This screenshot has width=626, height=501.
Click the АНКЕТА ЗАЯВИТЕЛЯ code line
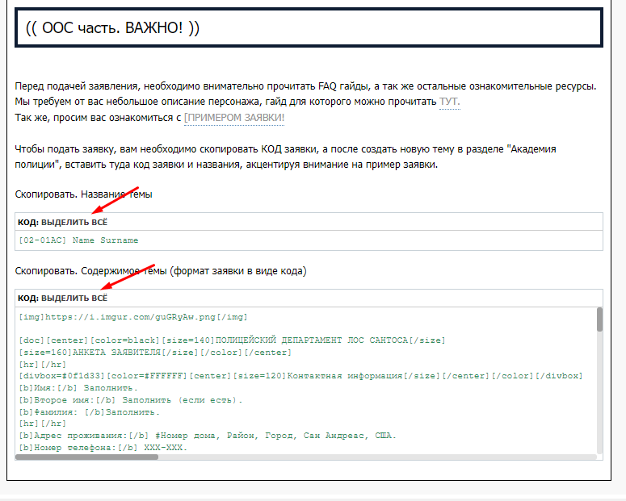pyautogui.click(x=155, y=353)
